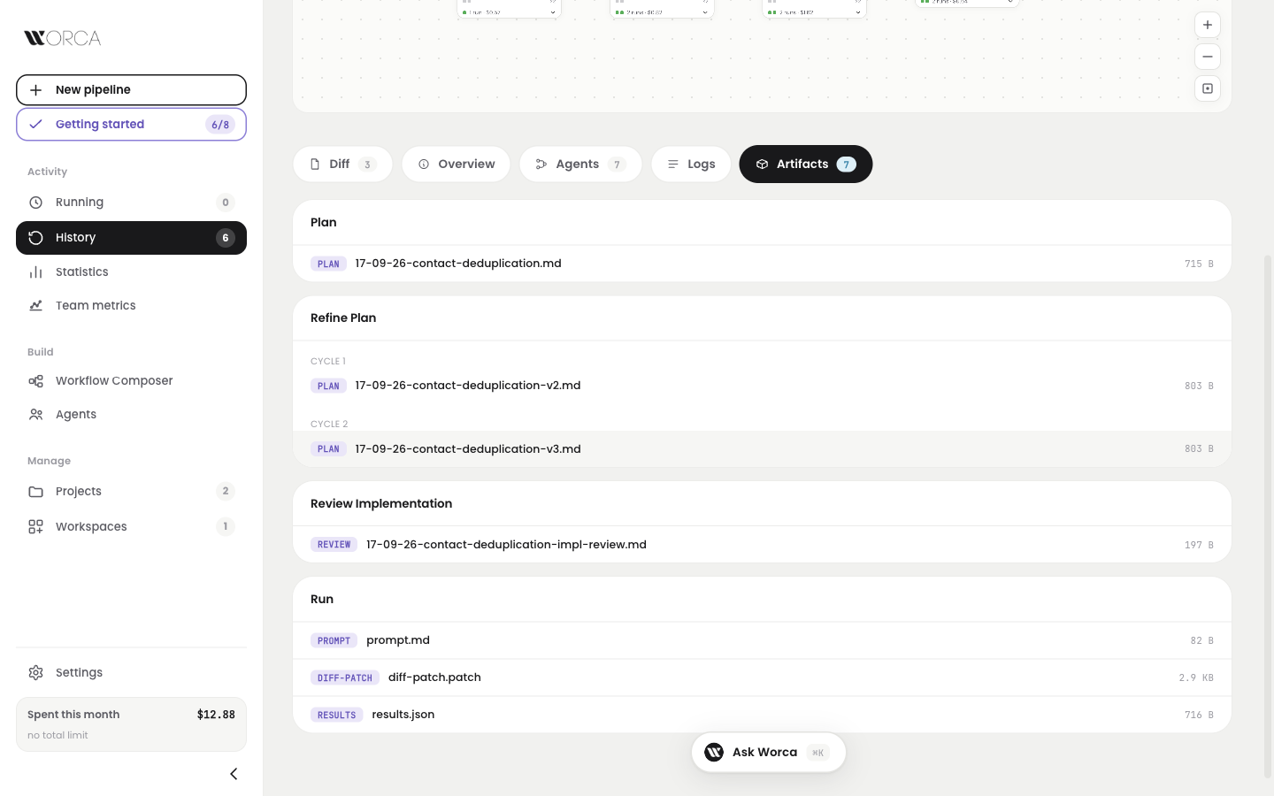The height and width of the screenshot is (796, 1274).
Task: Click the Ask Worca logo icon
Action: (x=714, y=753)
